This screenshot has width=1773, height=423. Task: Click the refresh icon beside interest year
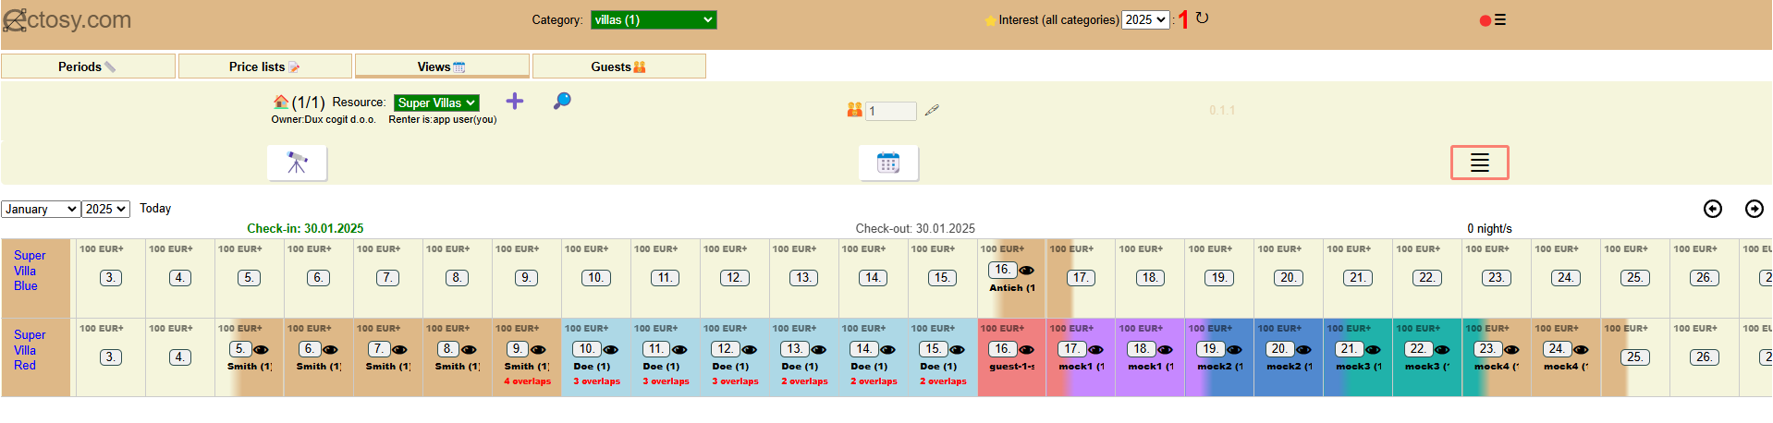(x=1202, y=18)
